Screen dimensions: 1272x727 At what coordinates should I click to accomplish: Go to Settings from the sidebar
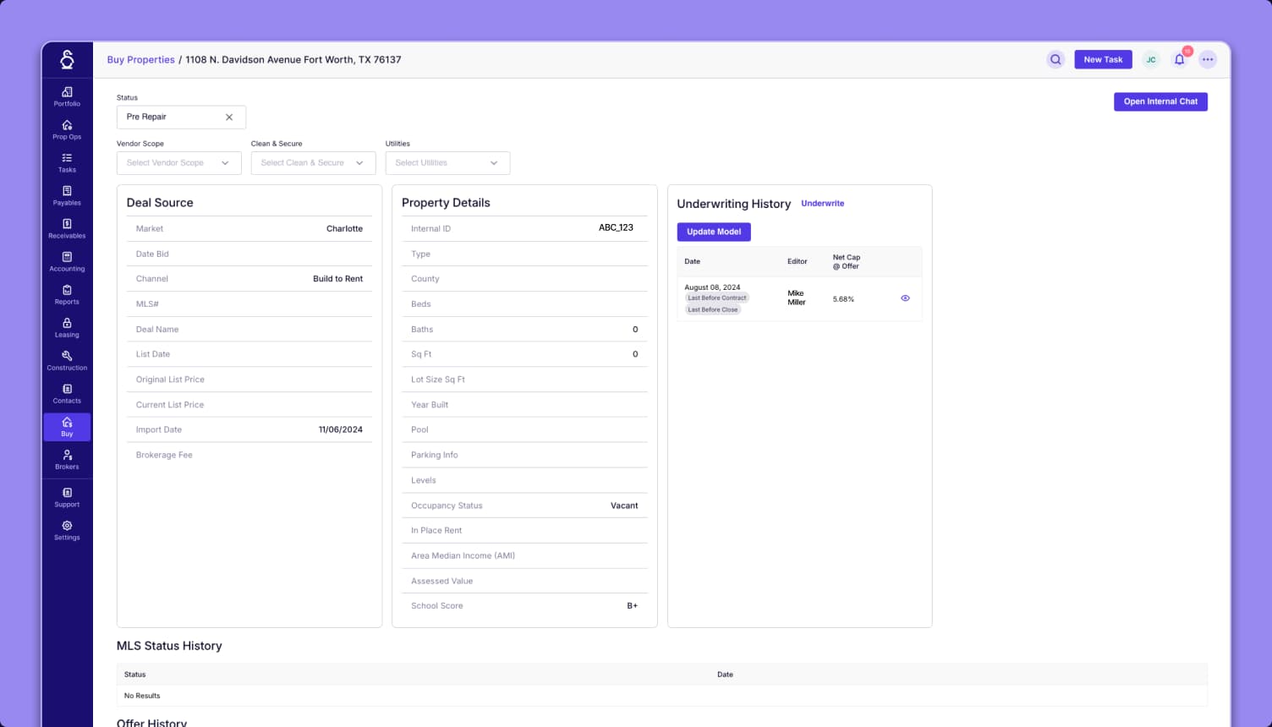click(x=66, y=530)
